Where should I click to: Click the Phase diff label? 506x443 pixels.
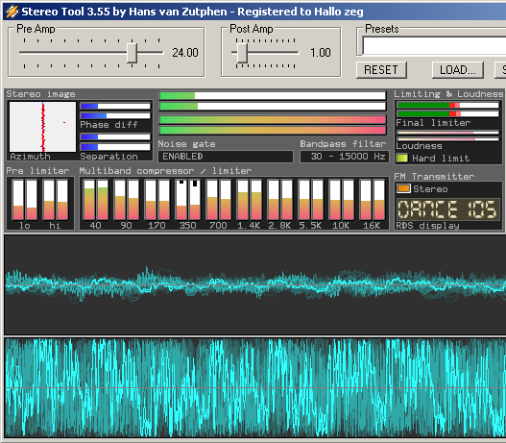pos(108,125)
